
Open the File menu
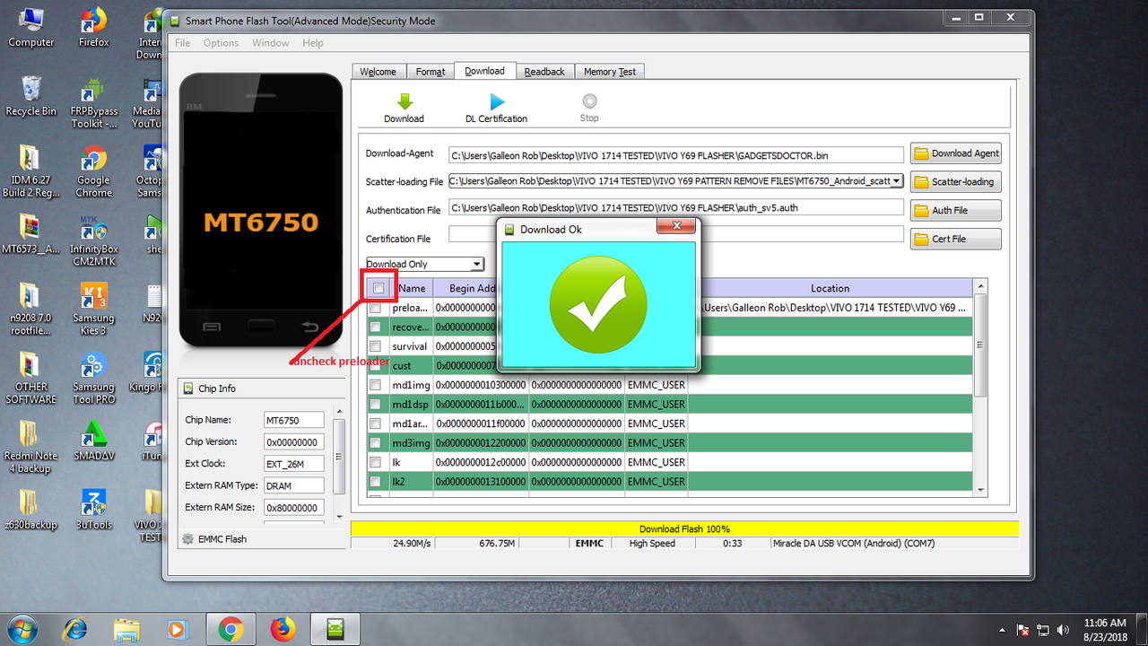click(183, 43)
